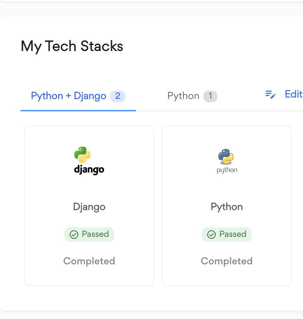
Task: Click the Django logo icon
Action: (x=89, y=161)
